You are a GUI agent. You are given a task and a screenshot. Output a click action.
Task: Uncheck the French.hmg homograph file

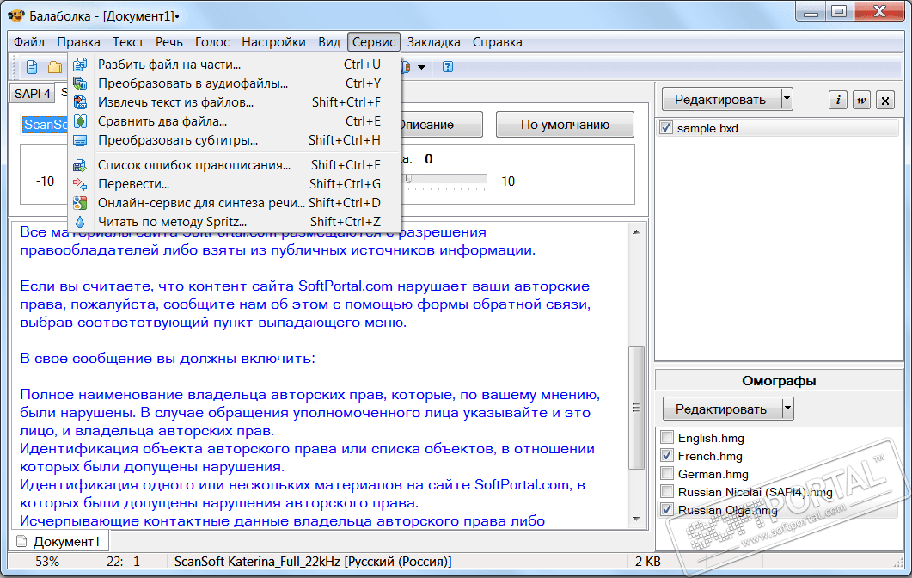(668, 455)
